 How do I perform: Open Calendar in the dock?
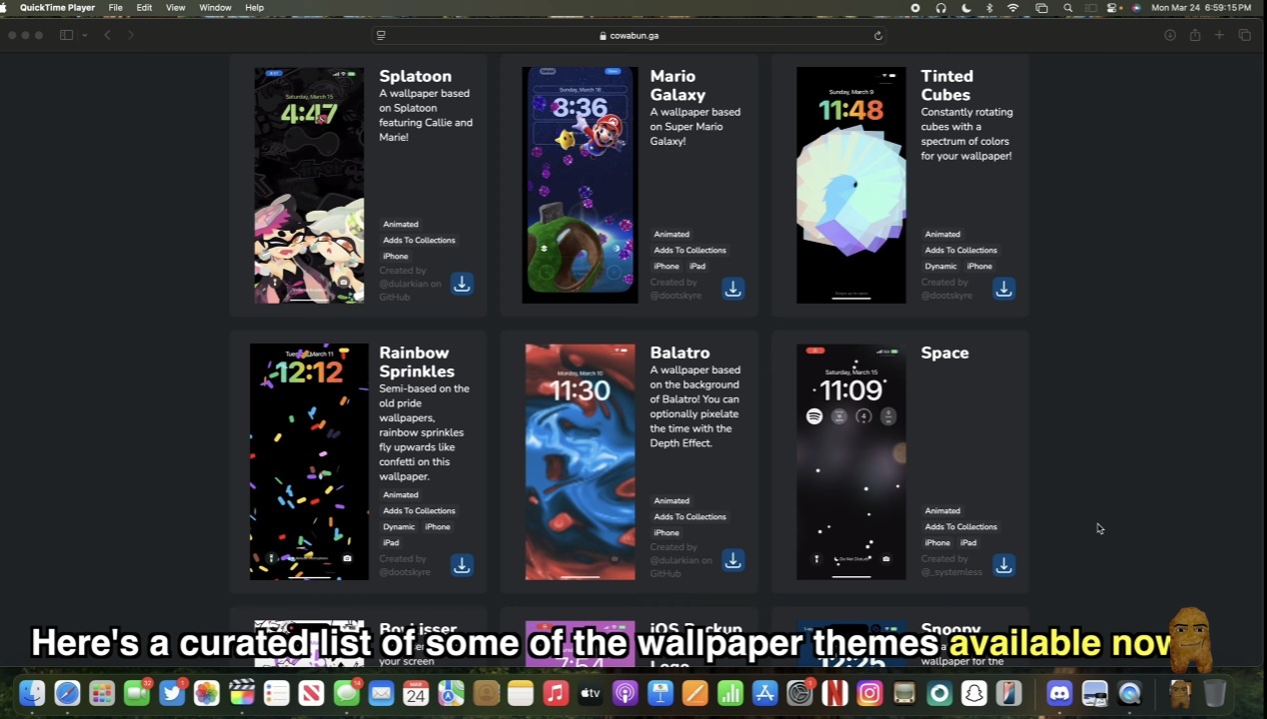(416, 693)
